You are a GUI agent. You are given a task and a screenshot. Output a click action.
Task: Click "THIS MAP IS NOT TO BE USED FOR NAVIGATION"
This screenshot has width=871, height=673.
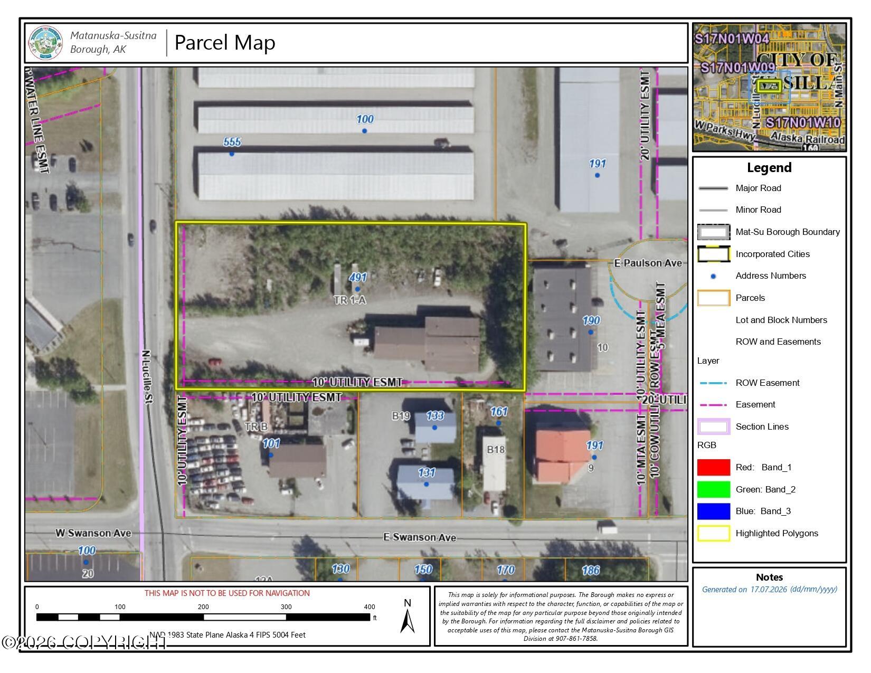[x=228, y=593]
